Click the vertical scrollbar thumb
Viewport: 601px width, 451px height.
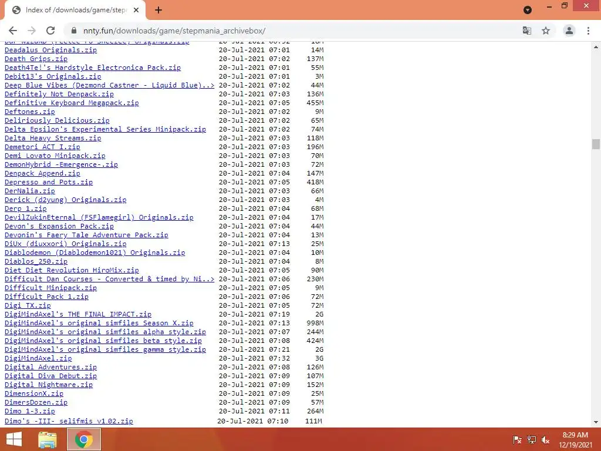click(596, 144)
